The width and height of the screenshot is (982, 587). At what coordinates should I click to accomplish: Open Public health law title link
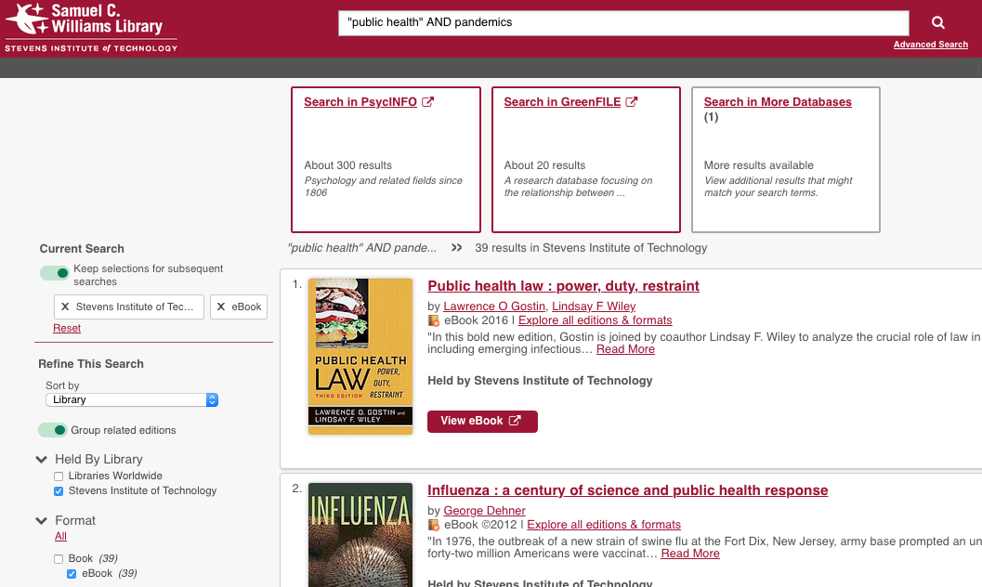(563, 286)
